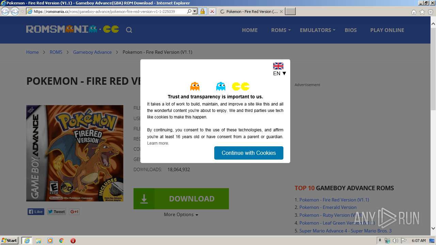This screenshot has height=245, width=436.
Task: Expand the ROMS navigation dropdown
Action: (x=281, y=30)
